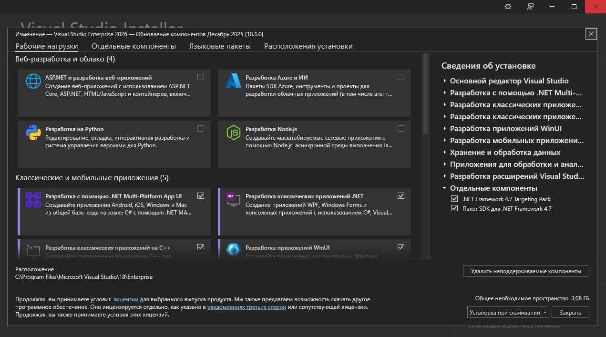The width and height of the screenshot is (606, 337).
Task: Collapse the Отдельные компоненты section
Action: [444, 188]
